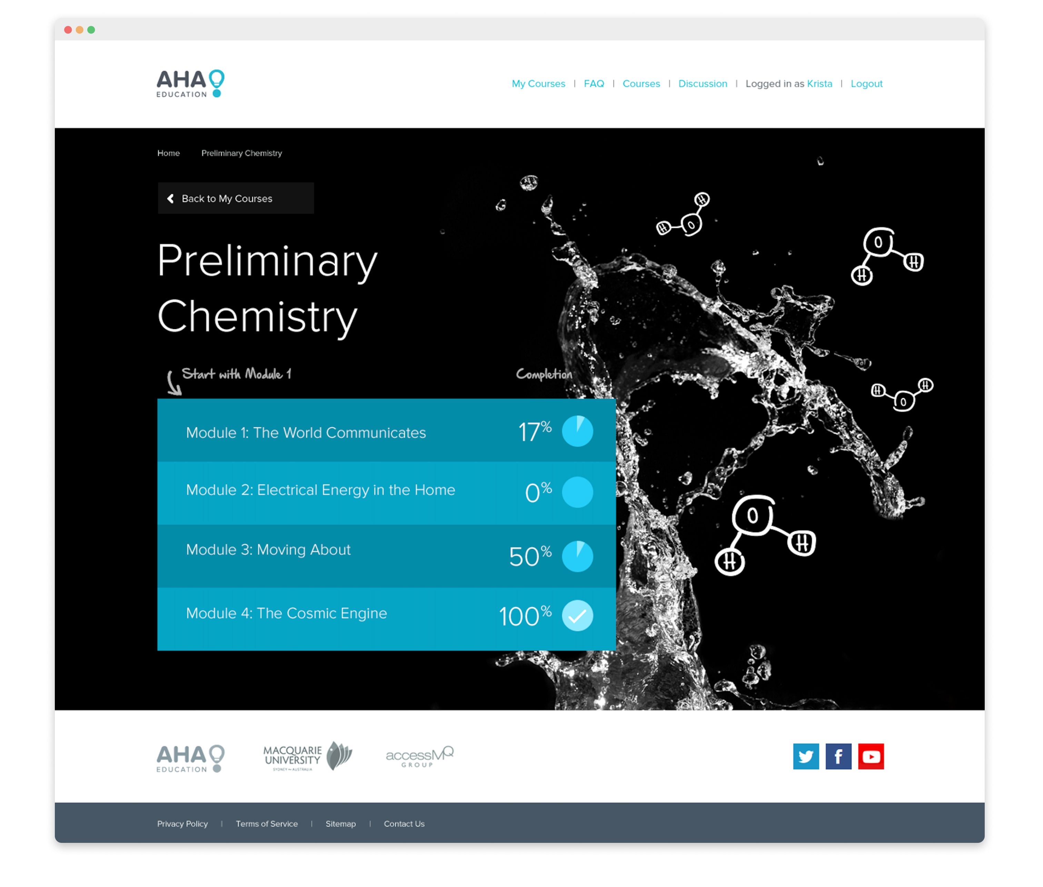
Task: Open the FAQ menu item
Action: coord(594,83)
